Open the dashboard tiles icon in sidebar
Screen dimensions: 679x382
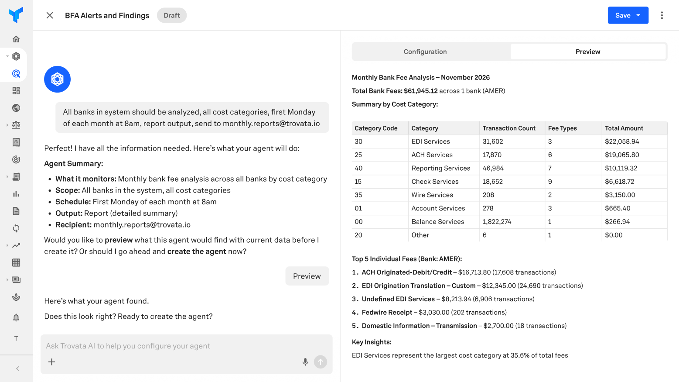pyautogui.click(x=16, y=91)
